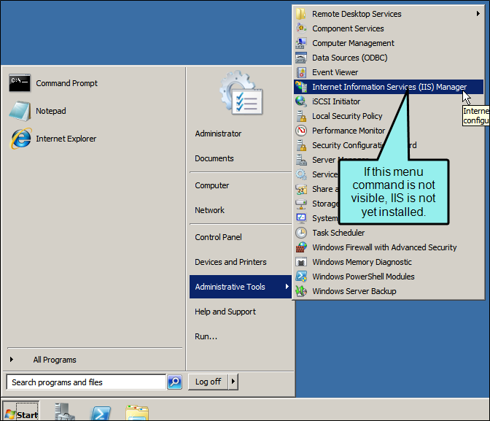Select Internet Information Services (IIS) Manager

(x=389, y=87)
